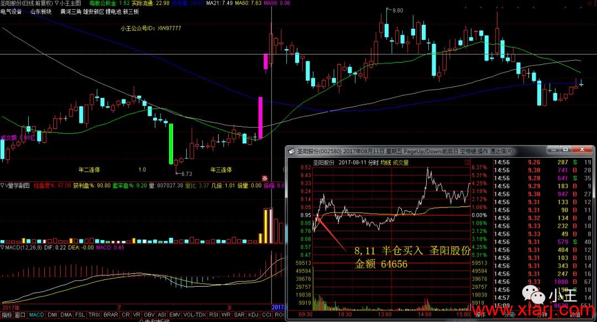Switch to the ASI indicator tab
This screenshot has width=597, height=322.
click(x=162, y=315)
